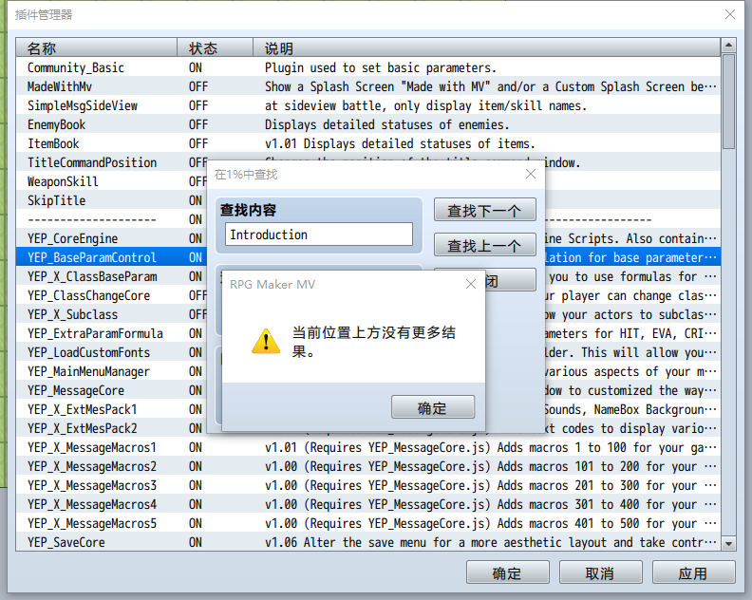Click the 查找内容 label

(x=248, y=210)
